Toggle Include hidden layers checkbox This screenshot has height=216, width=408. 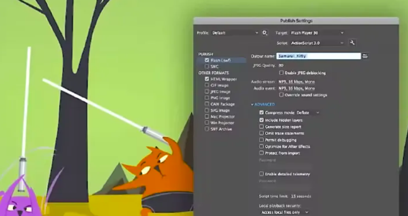tap(262, 120)
